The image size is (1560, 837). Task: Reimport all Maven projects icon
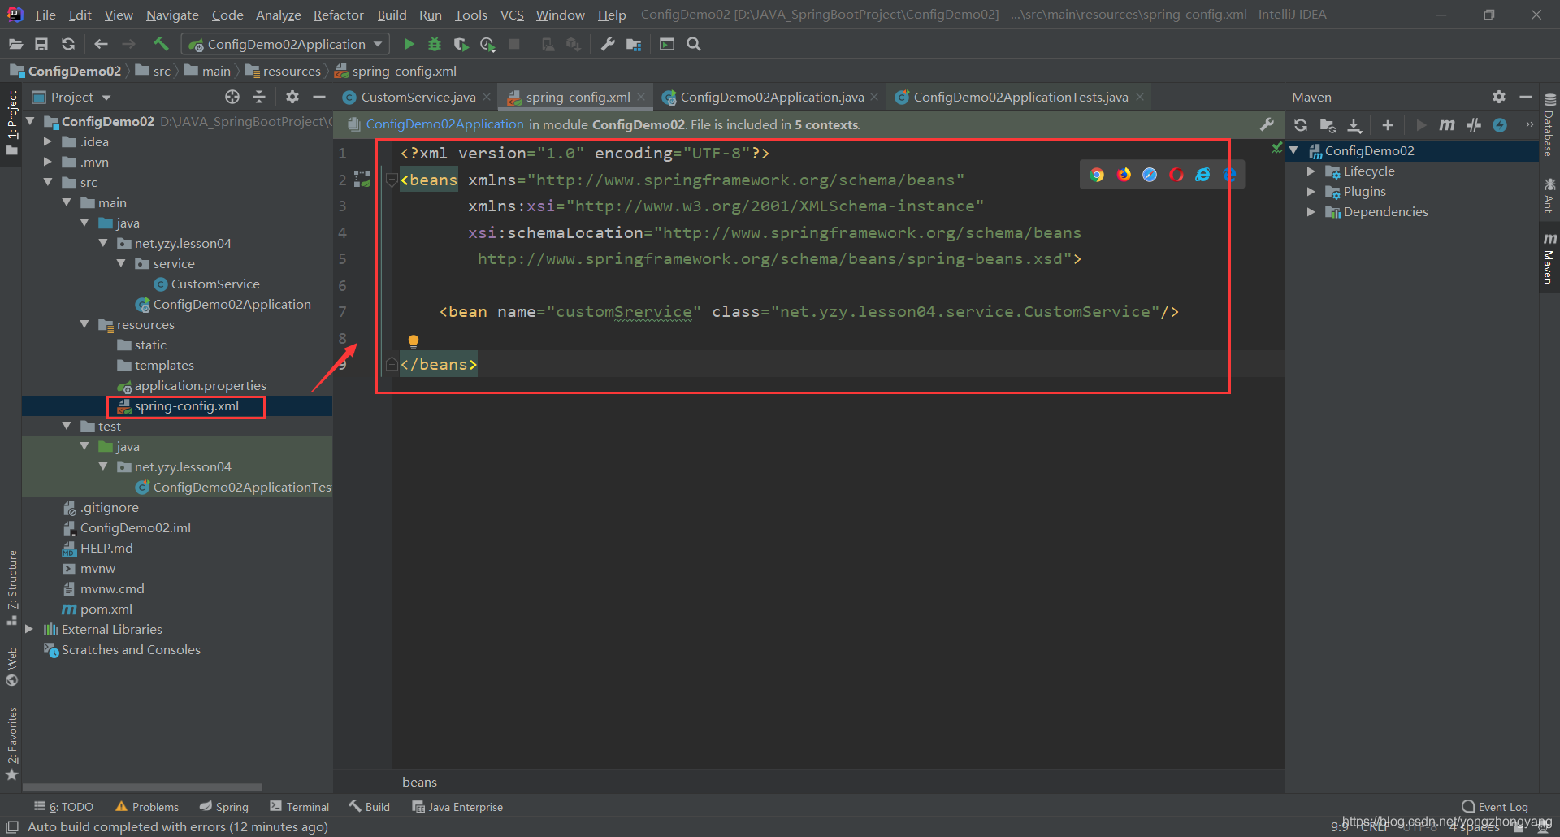coord(1301,125)
